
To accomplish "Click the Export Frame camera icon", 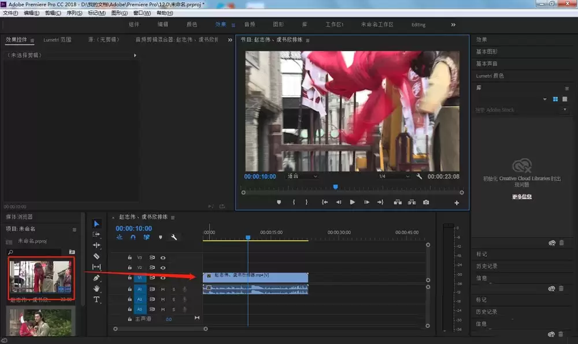I will point(426,203).
